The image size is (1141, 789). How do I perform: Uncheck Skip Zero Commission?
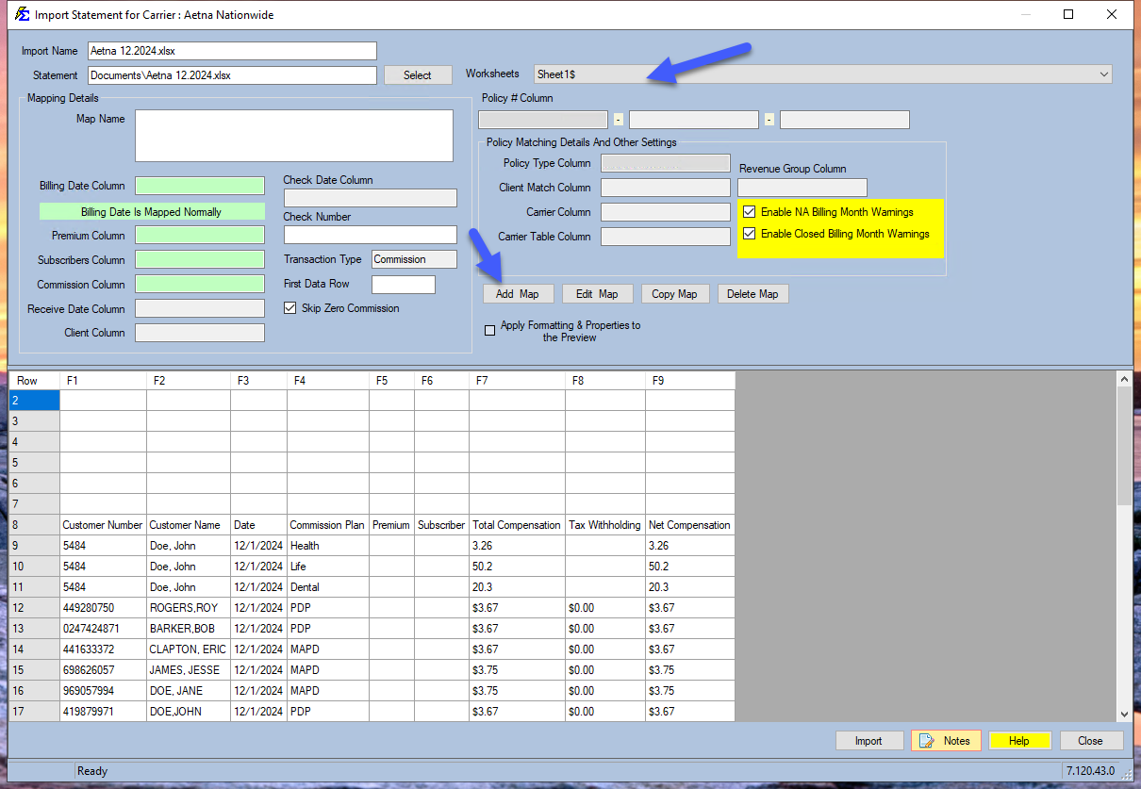pyautogui.click(x=289, y=308)
